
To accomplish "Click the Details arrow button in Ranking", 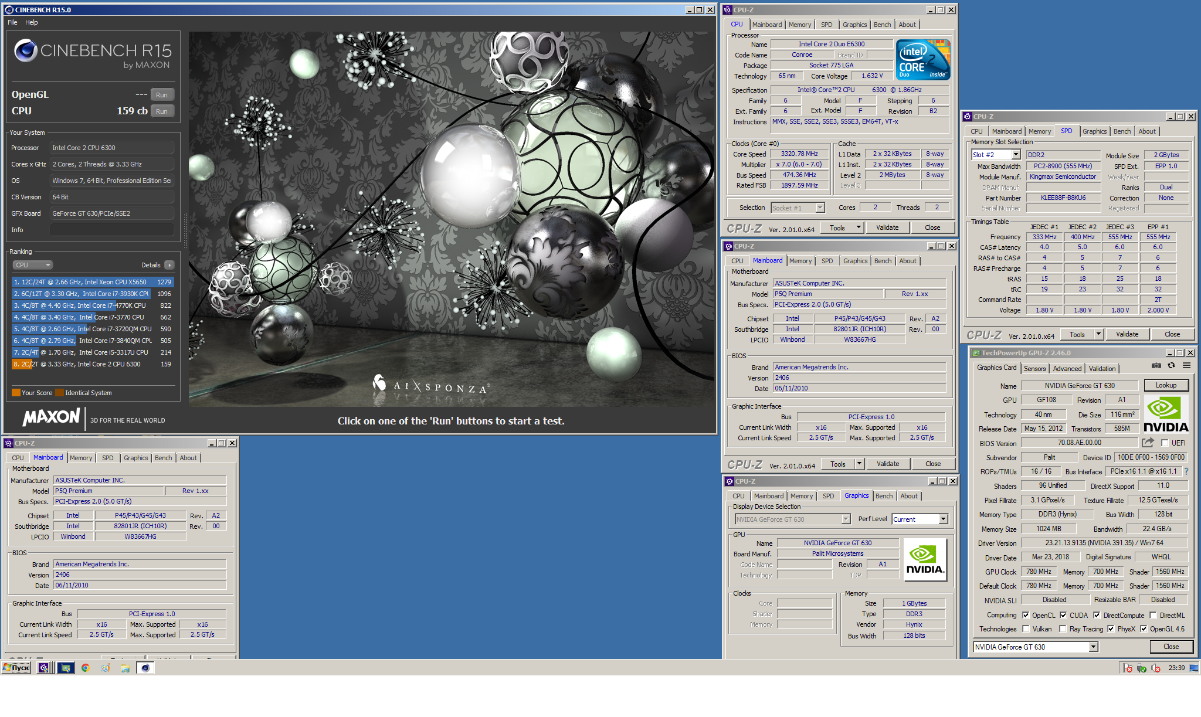I will (x=169, y=265).
